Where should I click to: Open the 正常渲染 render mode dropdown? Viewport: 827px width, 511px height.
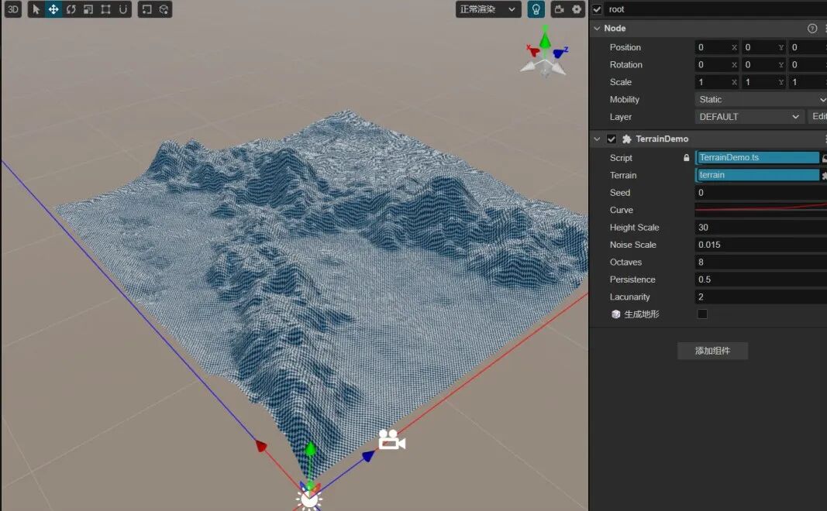pos(488,9)
